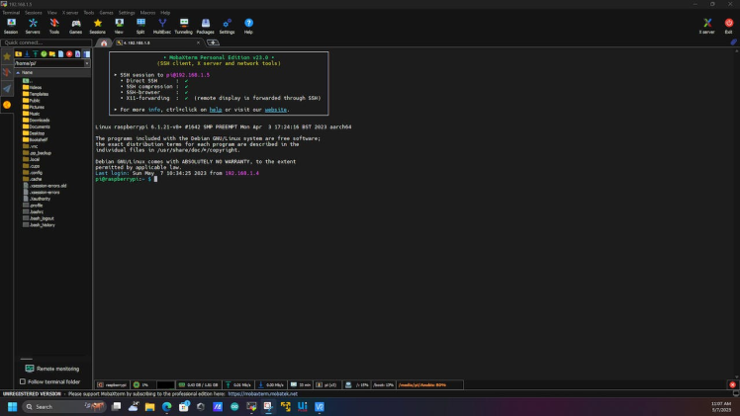The height and width of the screenshot is (416, 740).
Task: Open the Tunneling manager
Action: [184, 25]
